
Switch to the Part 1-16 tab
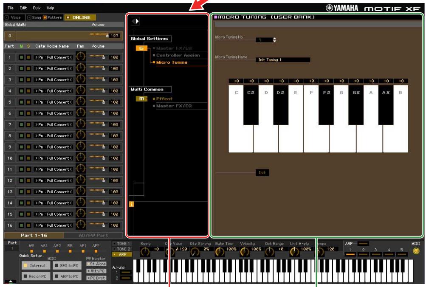click(x=34, y=235)
